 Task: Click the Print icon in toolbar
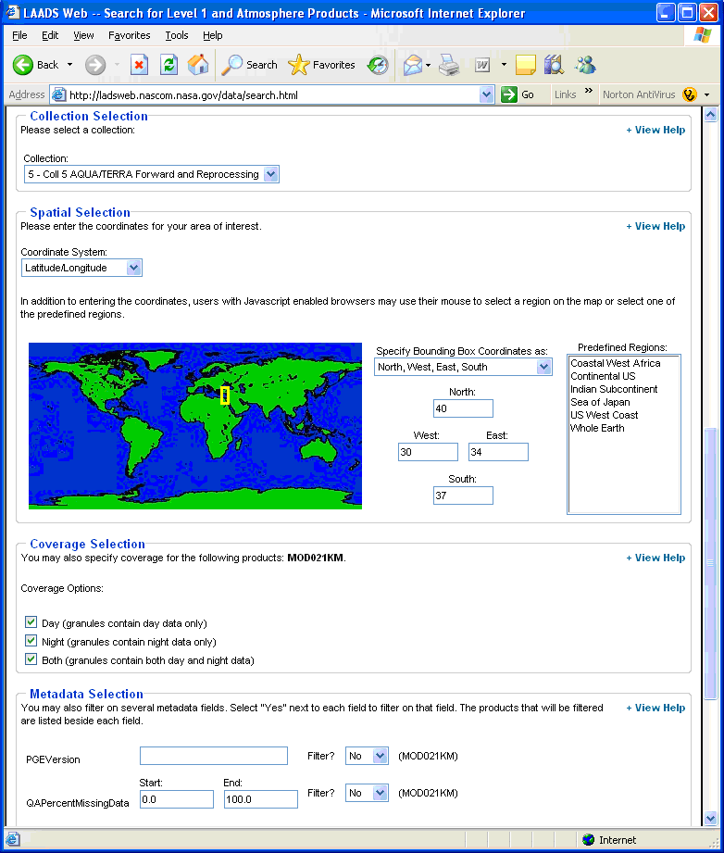point(449,65)
